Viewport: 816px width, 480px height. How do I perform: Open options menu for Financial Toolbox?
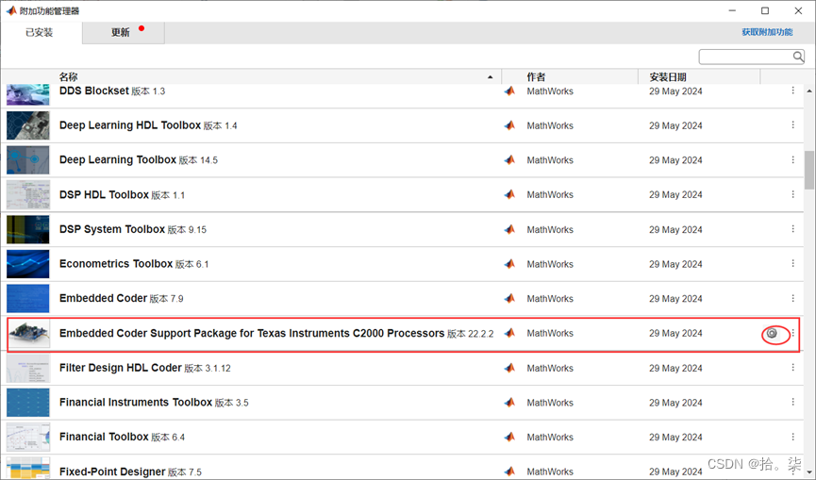click(793, 437)
